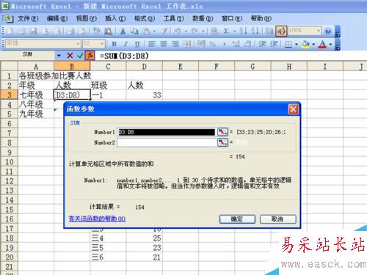Toggle Center alignment

(164, 44)
